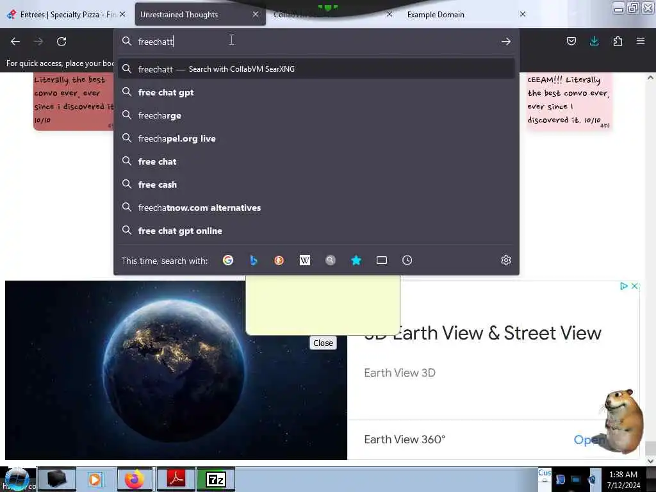
Task: Choose the 'free chat gpt online' suggestion
Action: tap(316, 231)
